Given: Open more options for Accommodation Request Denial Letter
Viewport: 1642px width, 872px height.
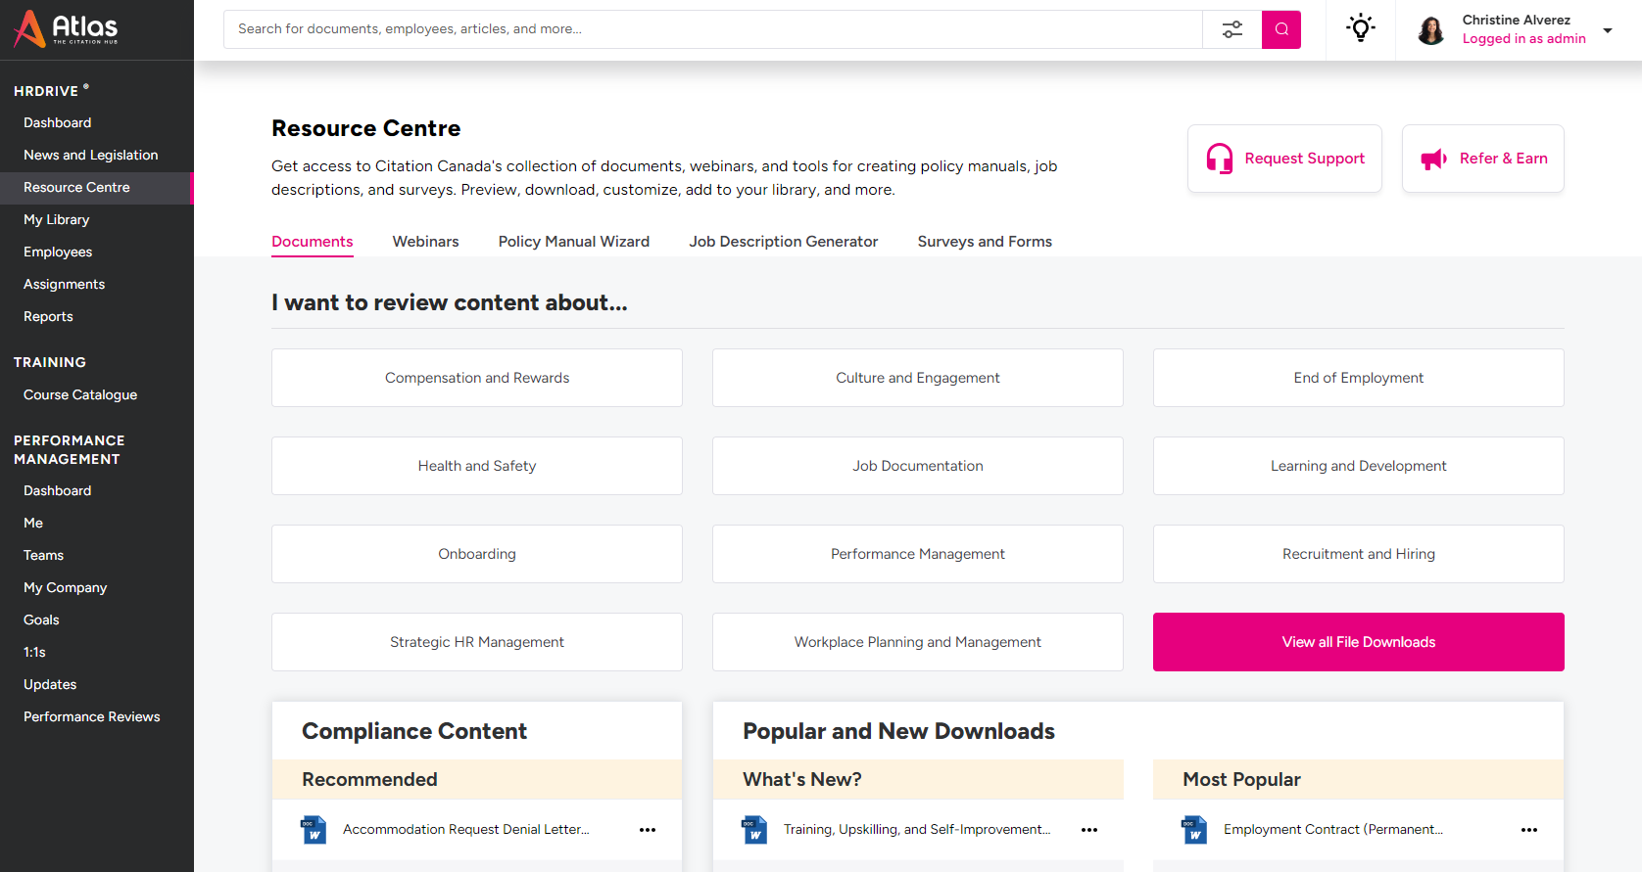Looking at the screenshot, I should [x=648, y=830].
